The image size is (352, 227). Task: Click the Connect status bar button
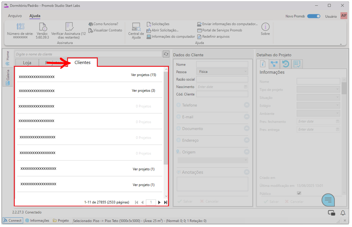[13, 220]
